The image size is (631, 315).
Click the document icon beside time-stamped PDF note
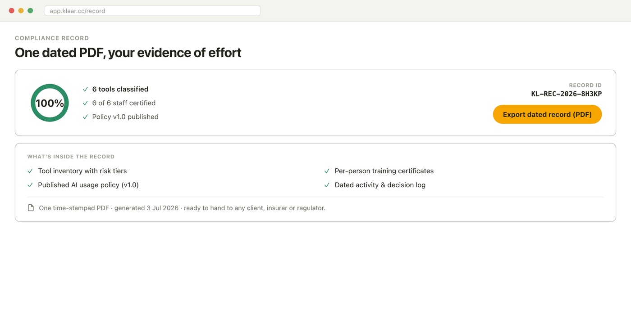(x=31, y=208)
